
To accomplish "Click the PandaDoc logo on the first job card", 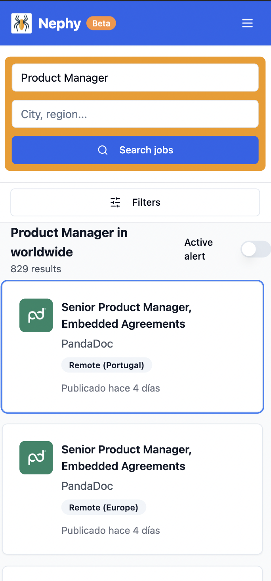I will (x=36, y=315).
